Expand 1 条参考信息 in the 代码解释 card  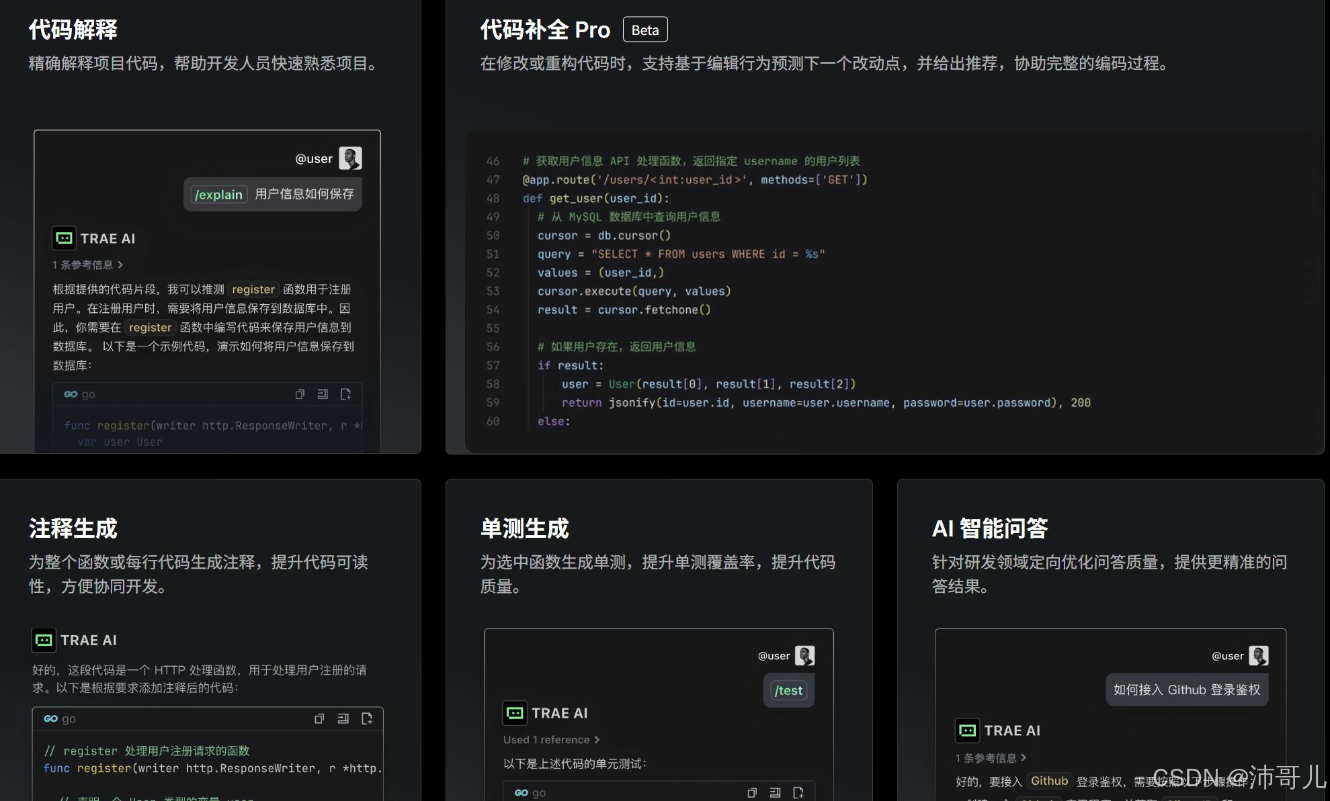(88, 265)
